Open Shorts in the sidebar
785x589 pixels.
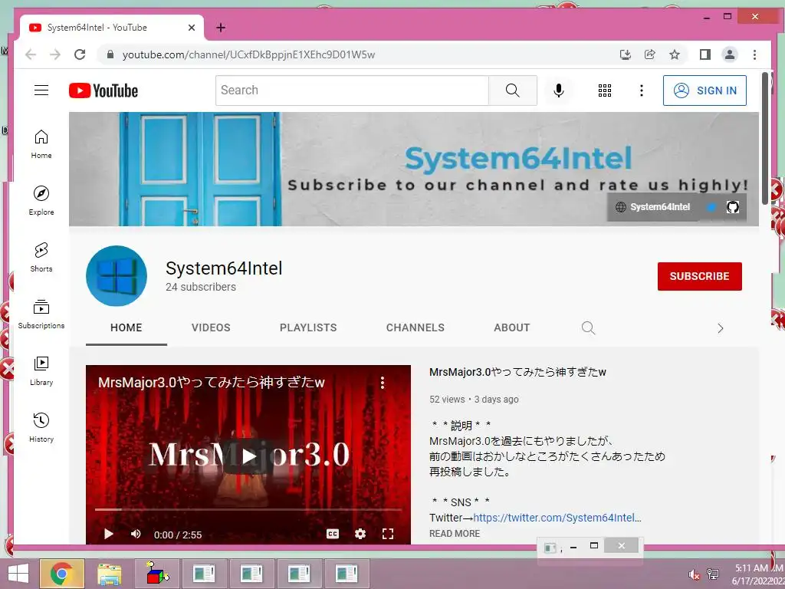click(x=41, y=258)
